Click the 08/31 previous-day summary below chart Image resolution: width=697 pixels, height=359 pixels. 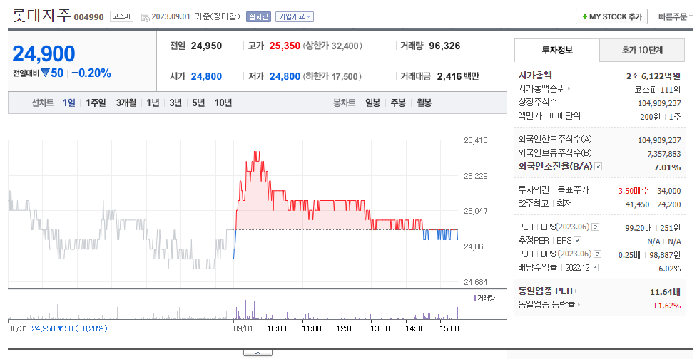58,328
